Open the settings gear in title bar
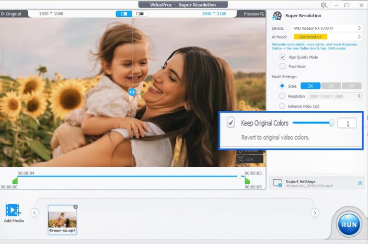This screenshot has height=244, width=368. coord(324,5)
